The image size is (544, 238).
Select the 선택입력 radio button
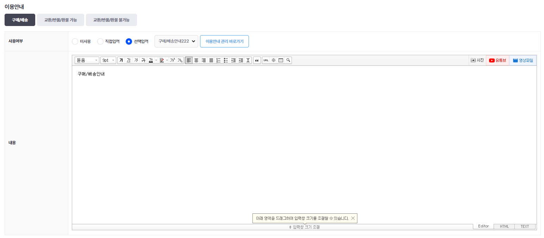click(x=129, y=41)
